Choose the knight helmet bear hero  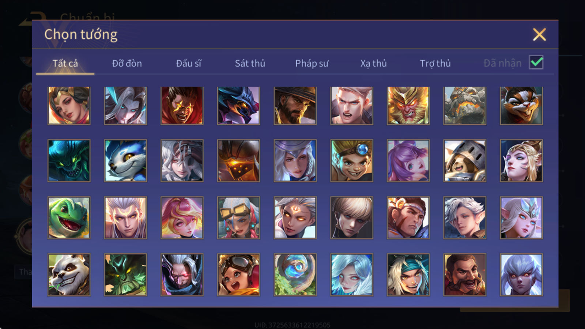tap(465, 161)
